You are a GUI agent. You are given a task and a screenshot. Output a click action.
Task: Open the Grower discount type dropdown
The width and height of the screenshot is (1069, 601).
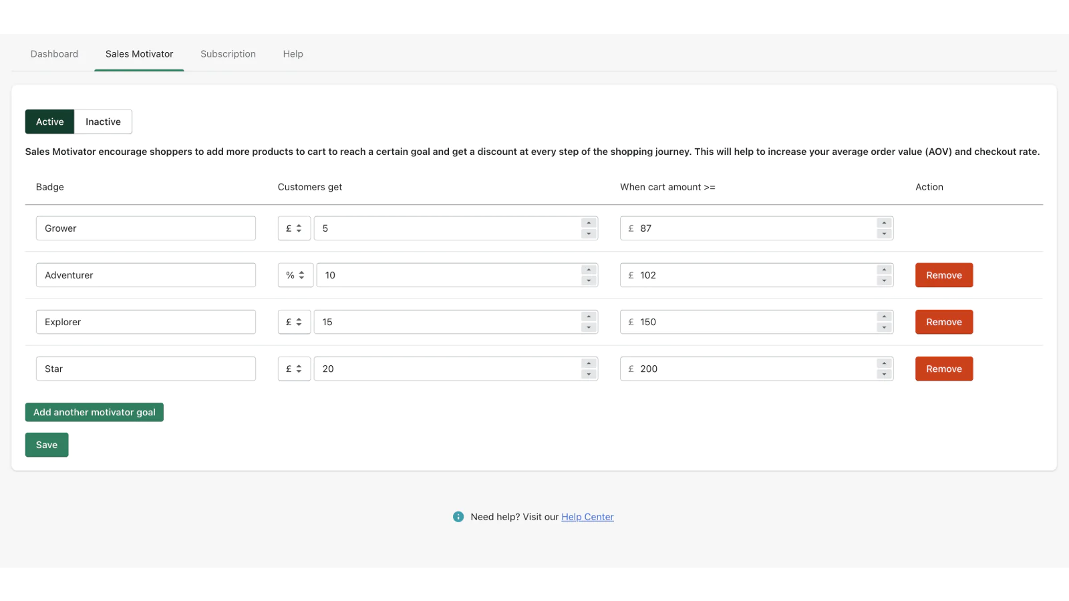(294, 228)
